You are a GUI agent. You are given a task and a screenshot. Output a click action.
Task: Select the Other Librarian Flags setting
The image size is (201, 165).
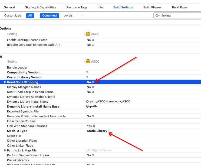click(22, 141)
